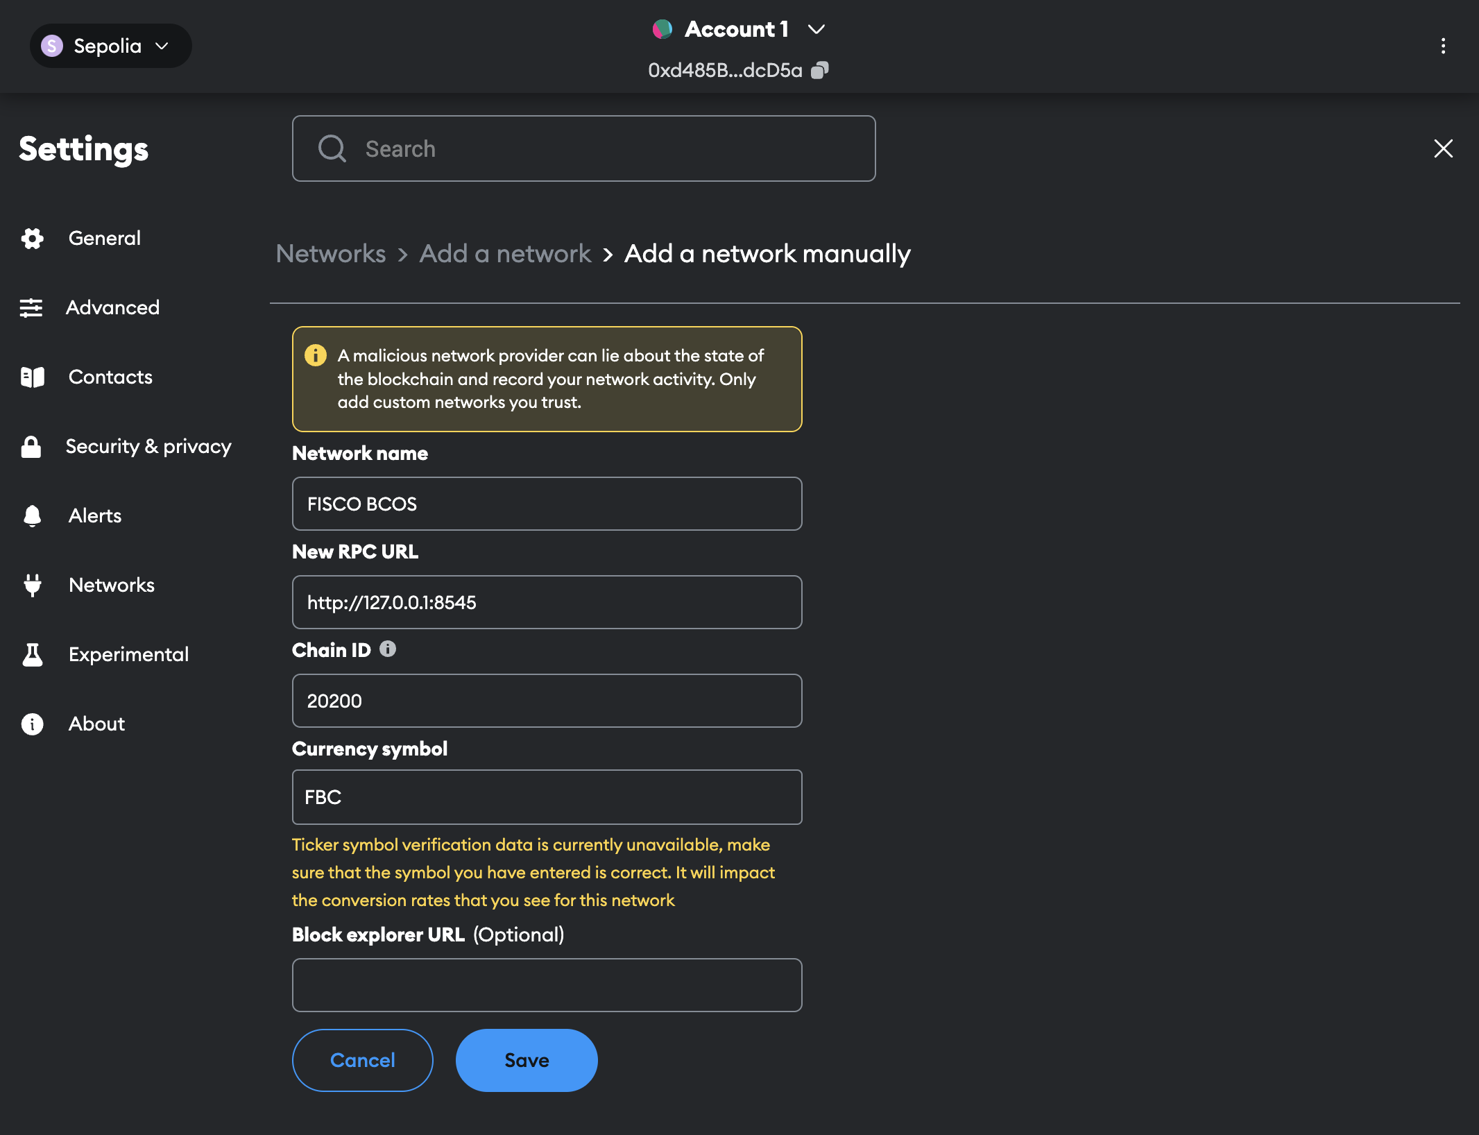Edit the Chain ID field 20200
The width and height of the screenshot is (1479, 1135).
coord(547,701)
